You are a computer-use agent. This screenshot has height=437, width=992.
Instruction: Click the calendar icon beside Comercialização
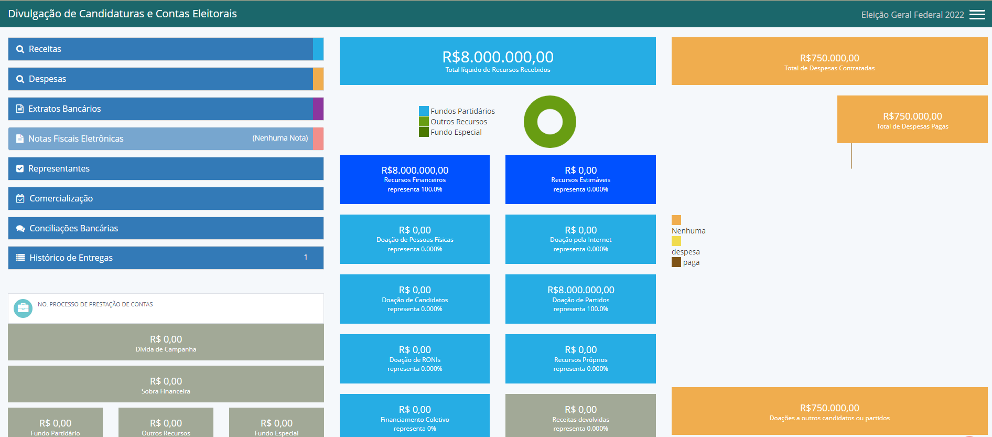(x=20, y=199)
